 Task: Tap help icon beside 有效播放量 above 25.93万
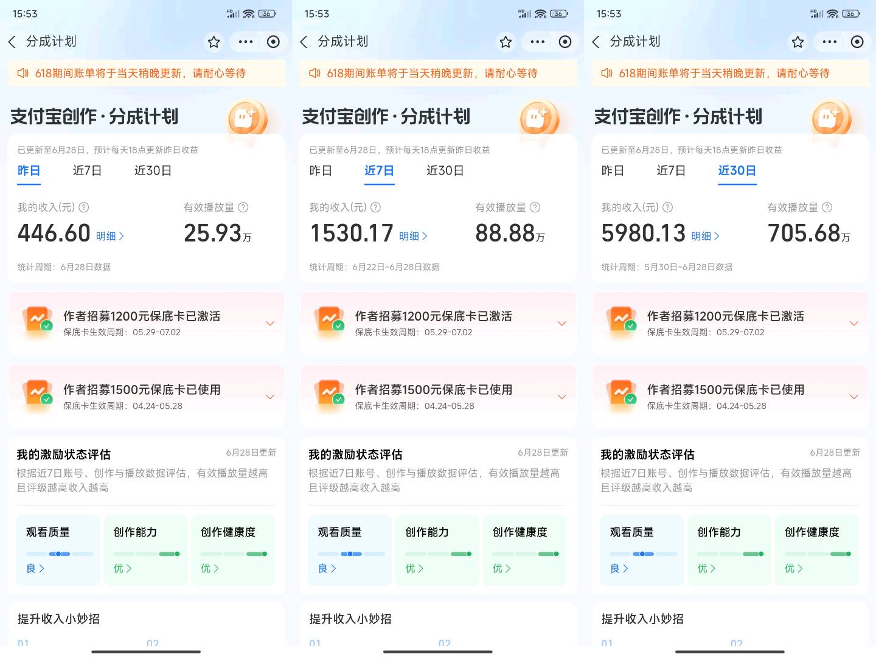point(243,207)
